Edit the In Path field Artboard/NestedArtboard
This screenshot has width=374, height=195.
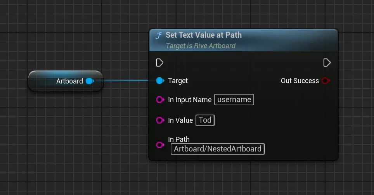[x=218, y=149]
